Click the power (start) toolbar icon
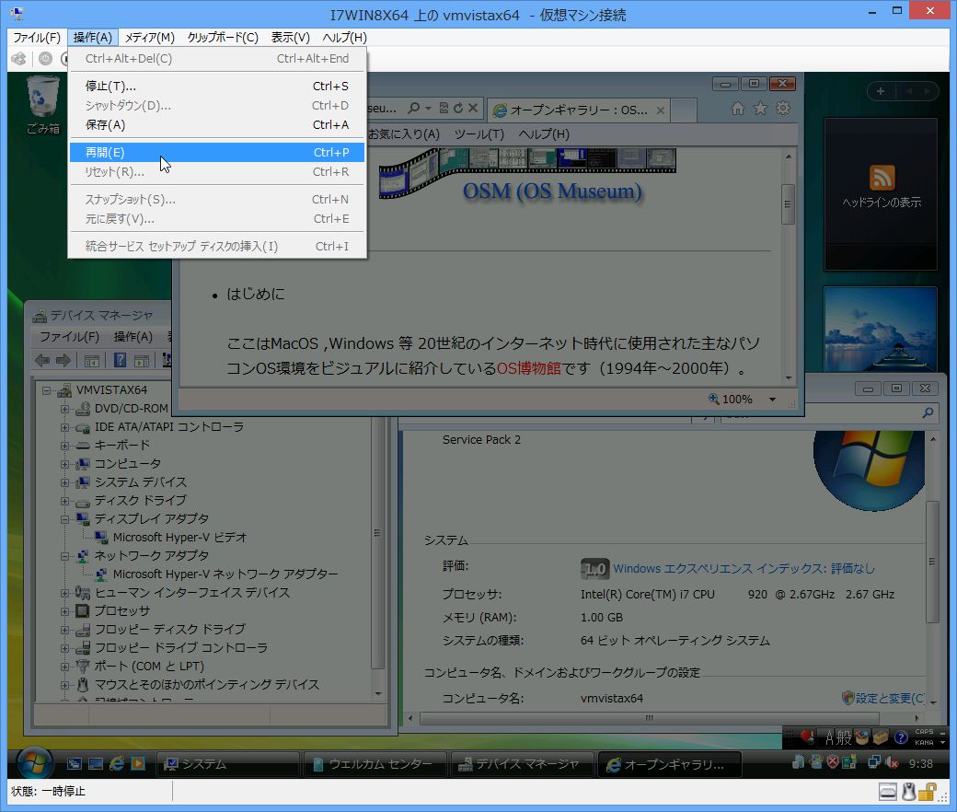 45,59
